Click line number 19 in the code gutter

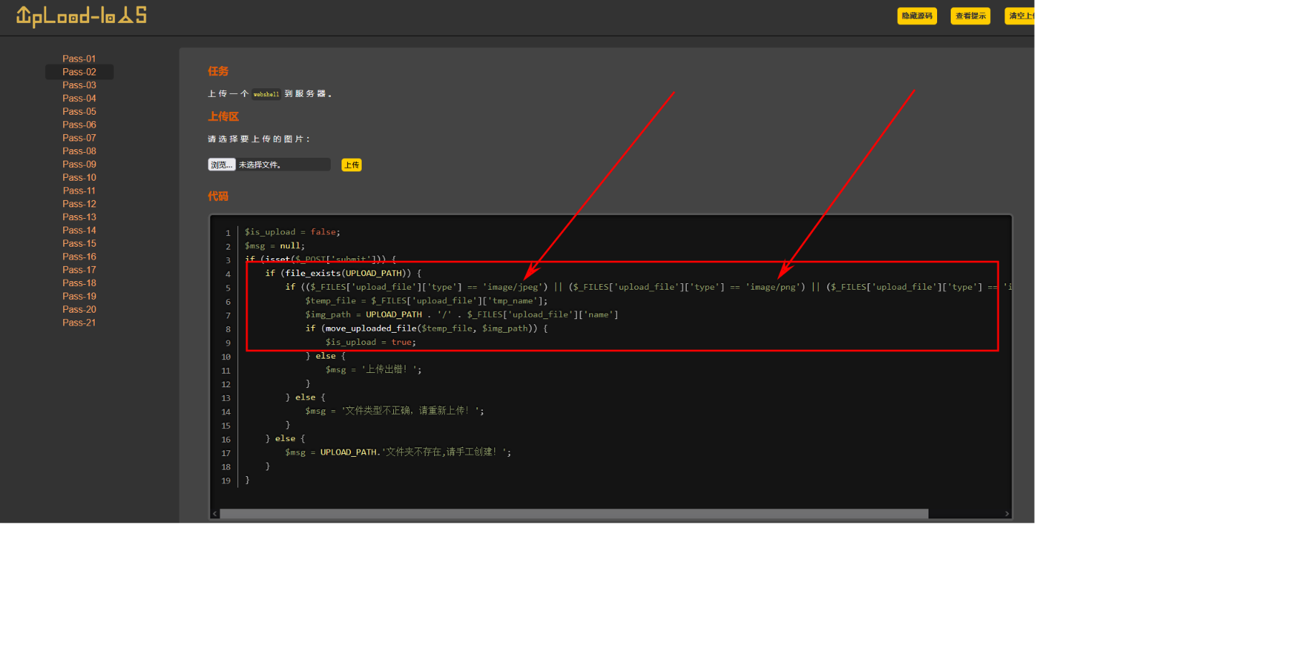pyautogui.click(x=226, y=480)
